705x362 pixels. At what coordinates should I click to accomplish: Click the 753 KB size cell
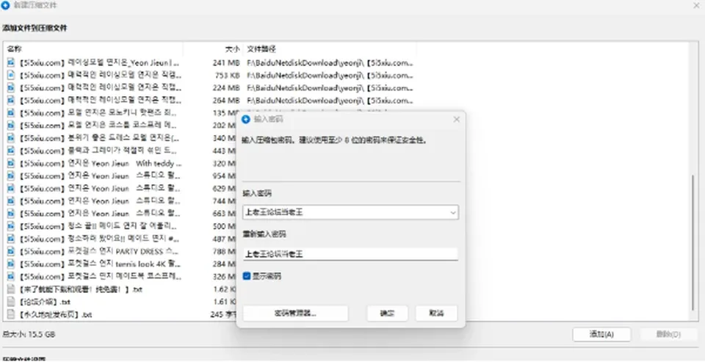227,75
